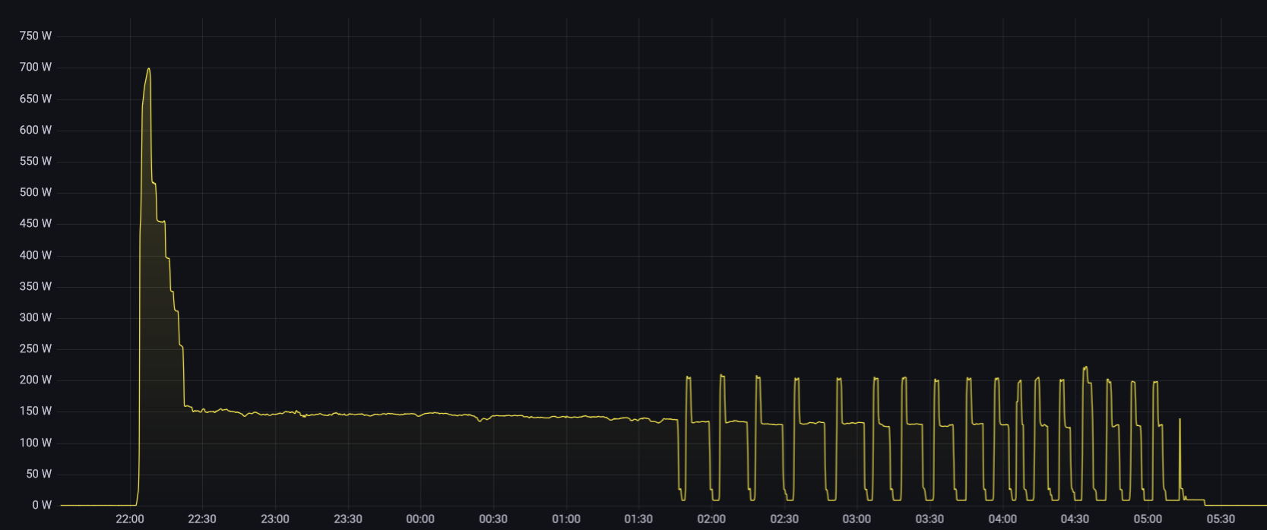Click the 150 W axis label
The width and height of the screenshot is (1267, 530).
pyautogui.click(x=36, y=411)
